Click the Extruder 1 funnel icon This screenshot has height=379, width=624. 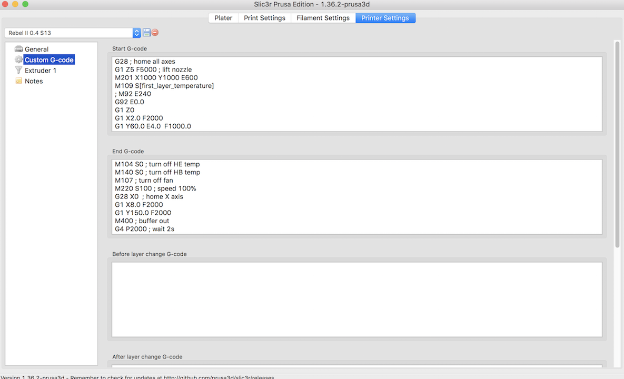click(x=18, y=70)
